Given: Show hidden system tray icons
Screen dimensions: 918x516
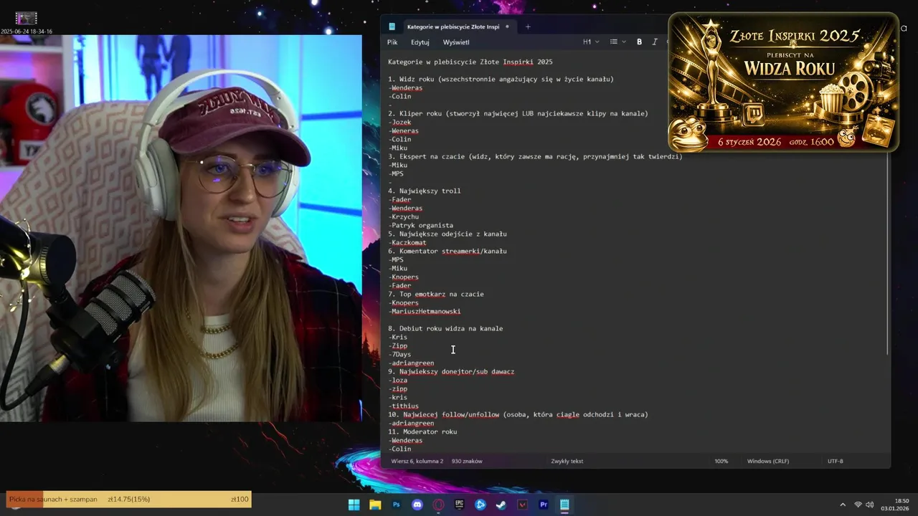Looking at the screenshot, I should pos(843,505).
